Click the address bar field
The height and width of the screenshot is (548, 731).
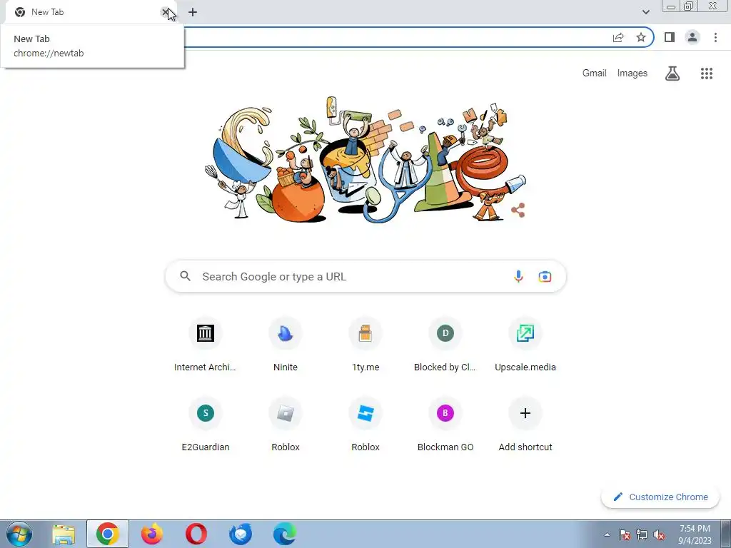[x=396, y=37]
